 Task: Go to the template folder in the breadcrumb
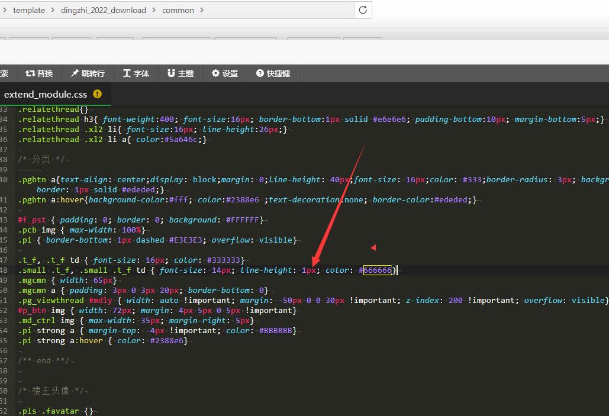point(29,10)
